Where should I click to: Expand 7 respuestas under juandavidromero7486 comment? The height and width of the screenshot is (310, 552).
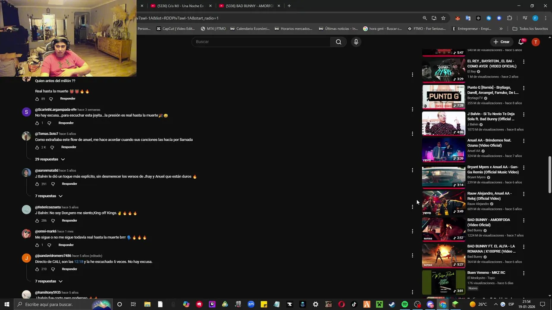49,281
